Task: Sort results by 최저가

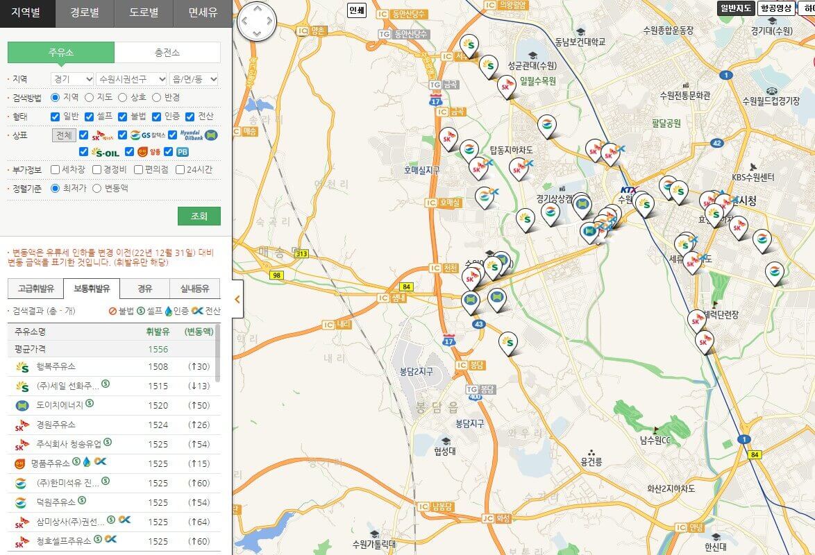Action: point(55,188)
